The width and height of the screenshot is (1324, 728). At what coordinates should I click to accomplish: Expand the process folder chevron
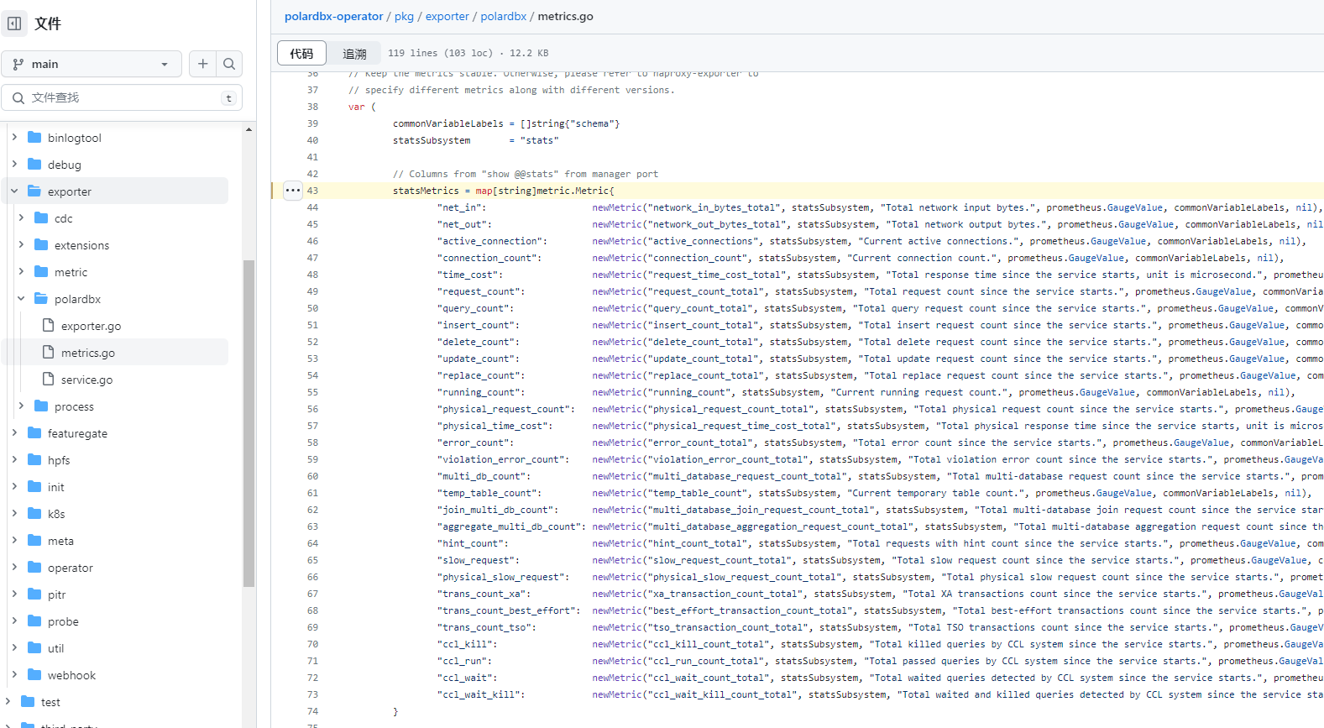(x=21, y=406)
